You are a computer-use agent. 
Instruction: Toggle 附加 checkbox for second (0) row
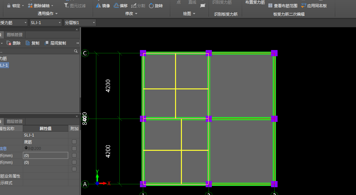[x=74, y=162]
